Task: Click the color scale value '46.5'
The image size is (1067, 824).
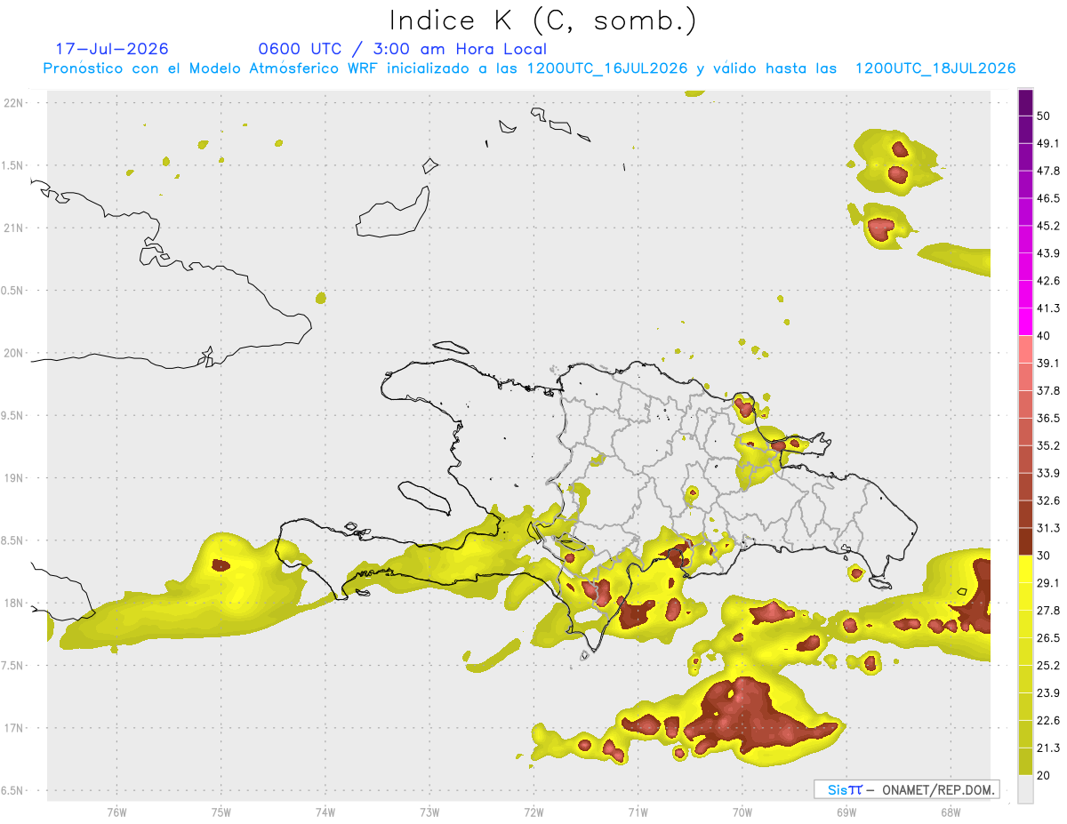Action: click(x=1048, y=198)
